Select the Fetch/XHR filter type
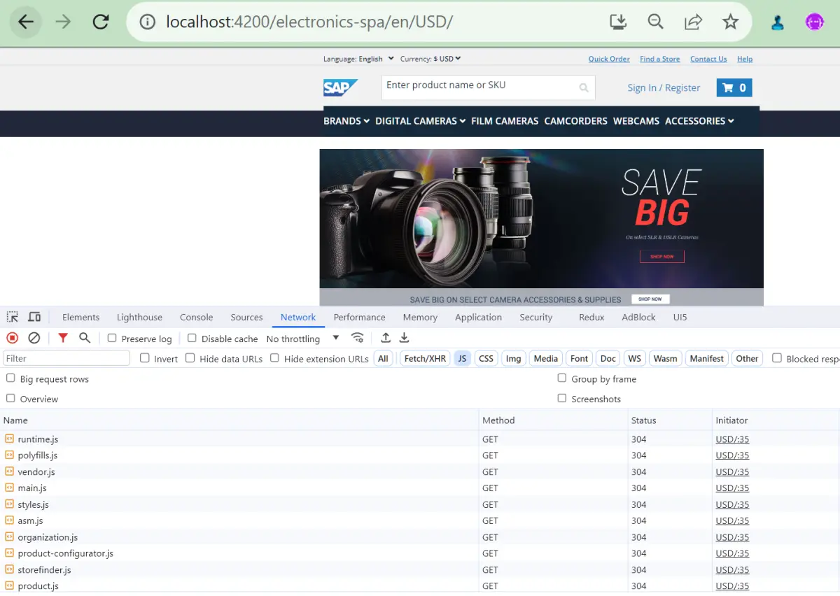The height and width of the screenshot is (596, 840). [425, 358]
